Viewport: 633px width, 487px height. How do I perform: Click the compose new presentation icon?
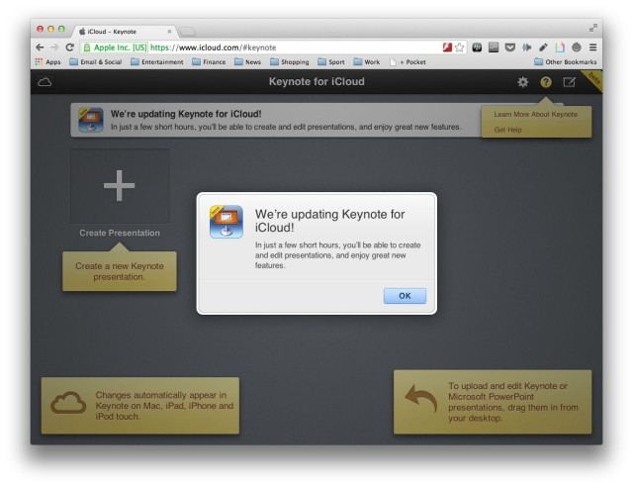(x=570, y=82)
